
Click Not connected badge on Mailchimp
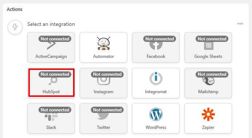[212, 74]
